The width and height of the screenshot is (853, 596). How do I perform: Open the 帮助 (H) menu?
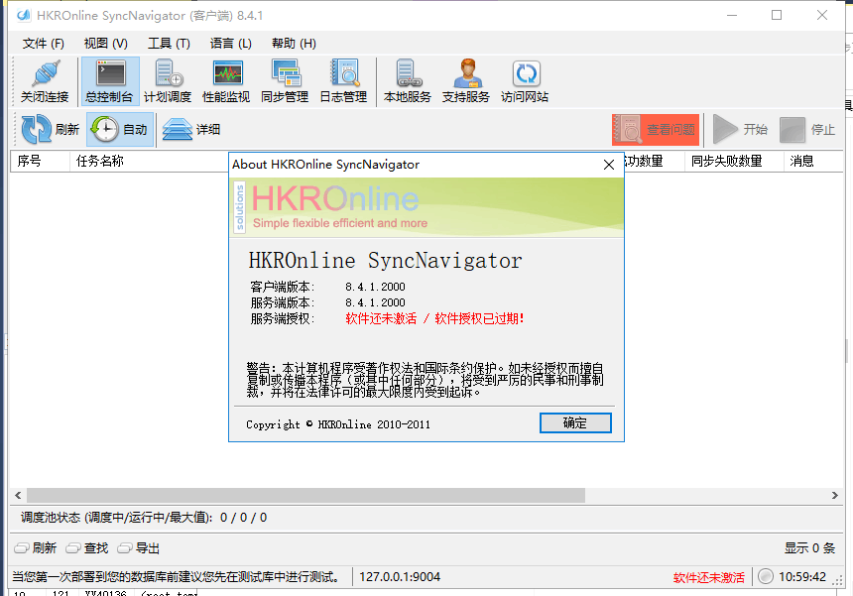coord(295,44)
